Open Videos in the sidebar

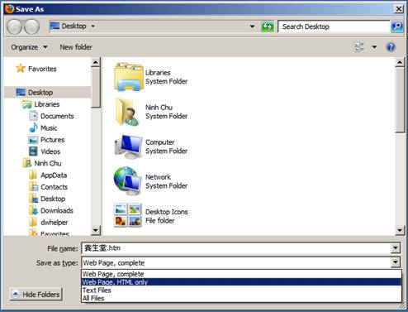tap(45, 151)
